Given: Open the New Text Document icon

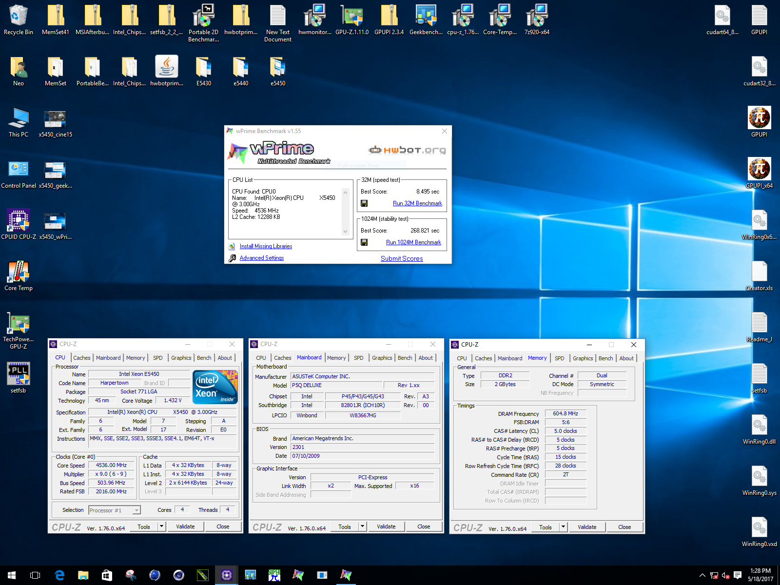Looking at the screenshot, I should pos(278,23).
